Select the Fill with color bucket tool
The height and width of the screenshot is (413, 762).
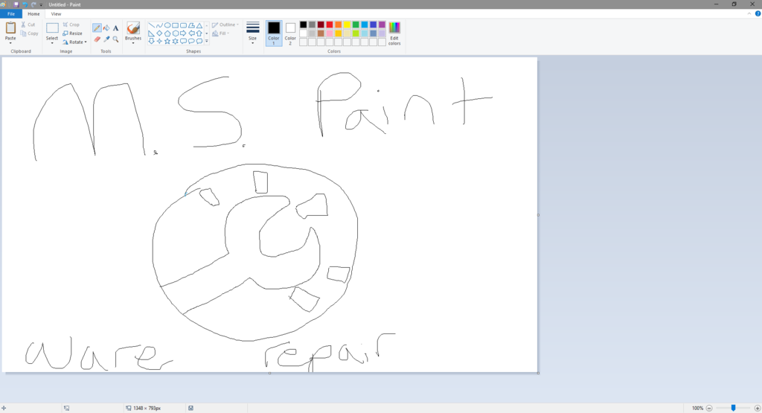(x=106, y=28)
